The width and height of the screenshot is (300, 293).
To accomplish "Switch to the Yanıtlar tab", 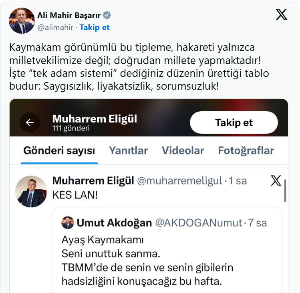I will tap(128, 151).
